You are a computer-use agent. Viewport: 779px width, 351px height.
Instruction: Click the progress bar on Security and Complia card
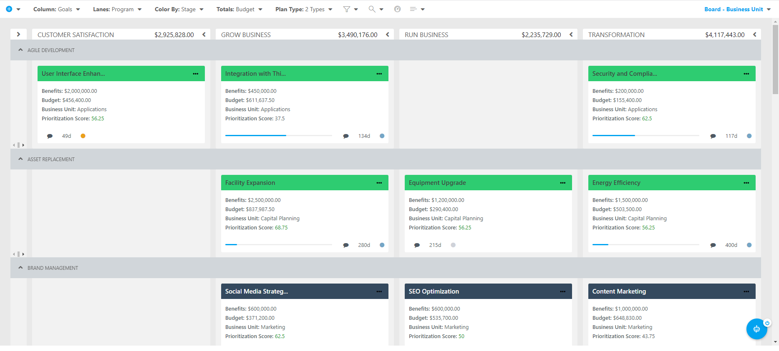point(646,136)
